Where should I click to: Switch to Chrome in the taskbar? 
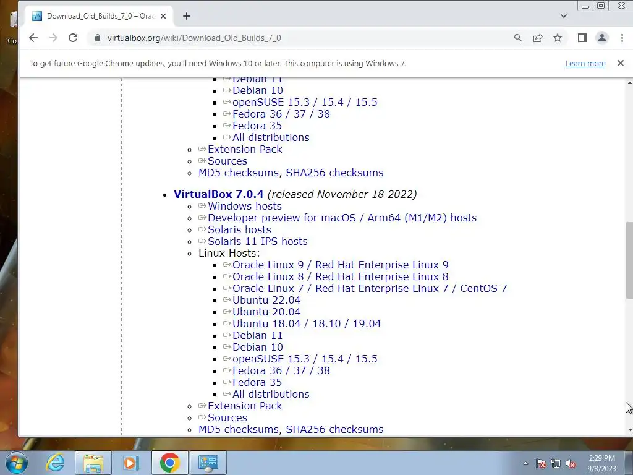pyautogui.click(x=169, y=463)
